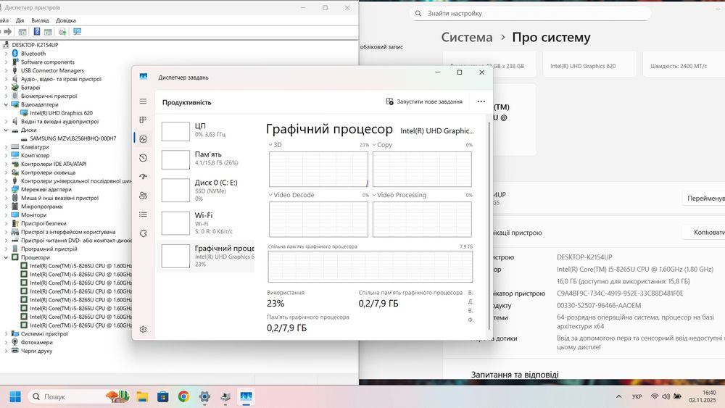Viewport: 725px width, 408px height.
Task: Switch to Settings gear taskbar icon
Action: [x=204, y=396]
